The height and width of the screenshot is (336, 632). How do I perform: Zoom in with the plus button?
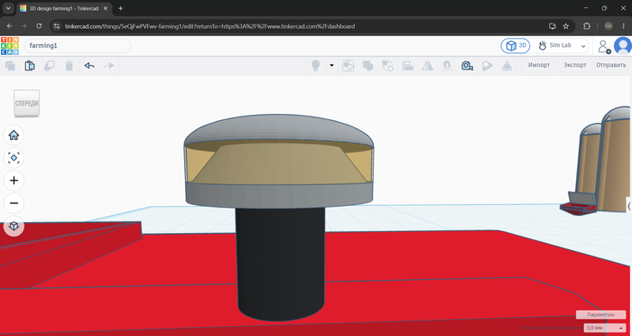(x=14, y=181)
